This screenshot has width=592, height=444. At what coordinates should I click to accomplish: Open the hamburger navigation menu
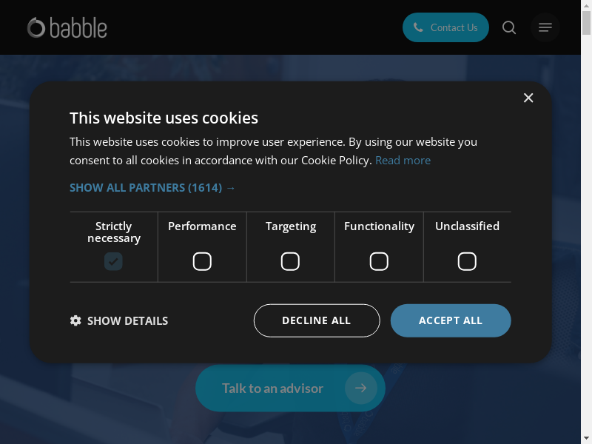(x=545, y=27)
